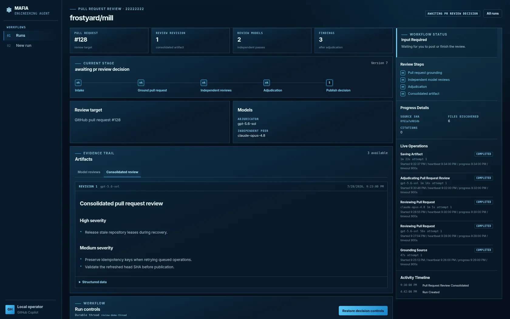The height and width of the screenshot is (319, 510).
Task: Click the gpt-5.6-sol adjudicator model name
Action: [247, 124]
